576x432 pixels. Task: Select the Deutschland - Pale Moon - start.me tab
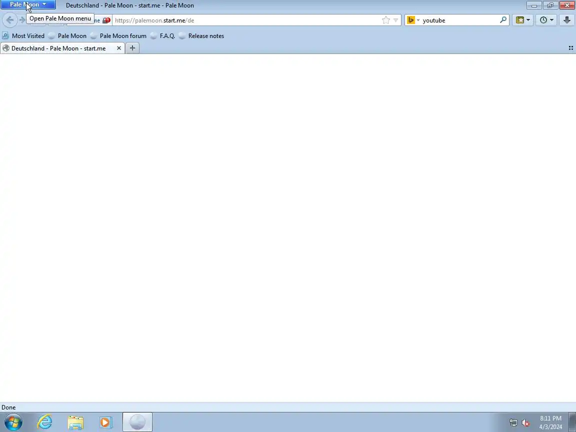59,48
